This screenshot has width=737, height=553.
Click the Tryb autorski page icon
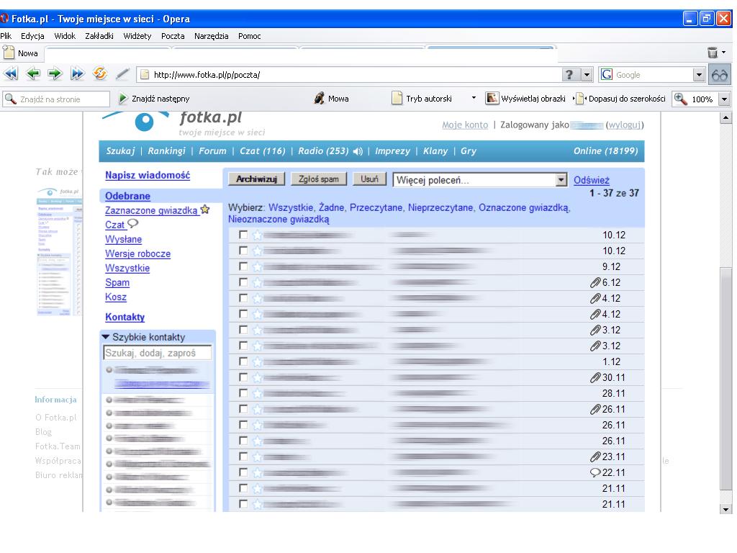[x=397, y=98]
